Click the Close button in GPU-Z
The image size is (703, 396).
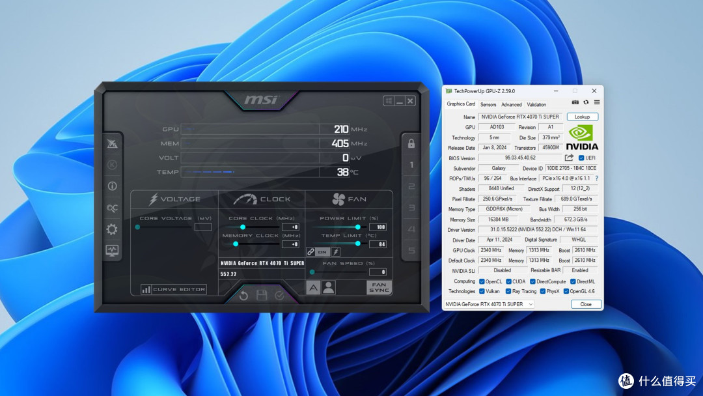[x=586, y=304]
